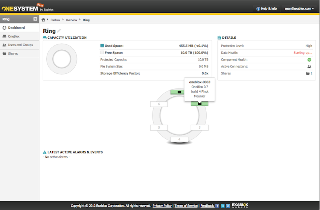The width and height of the screenshot is (320, 210).
Task: Click the 'High' Protection Level value
Action: [x=309, y=46]
